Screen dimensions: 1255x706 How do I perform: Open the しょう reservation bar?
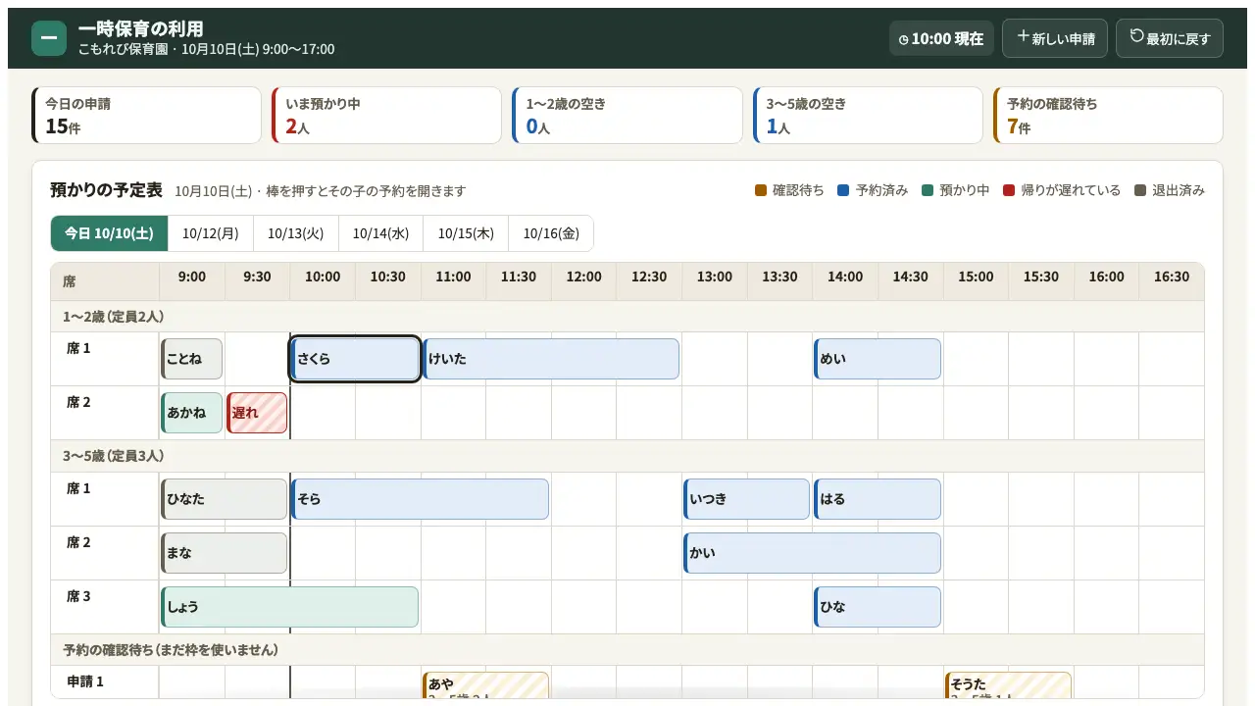290,607
